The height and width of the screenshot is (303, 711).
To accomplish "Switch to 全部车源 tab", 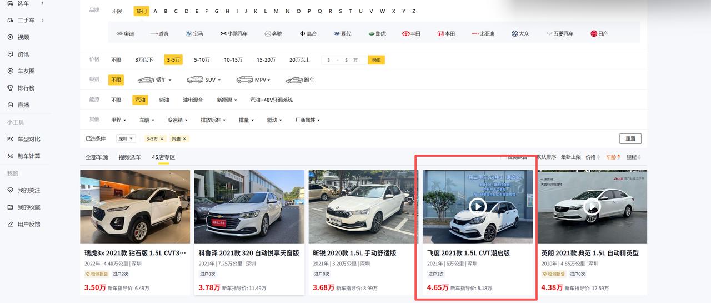I will 97,157.
